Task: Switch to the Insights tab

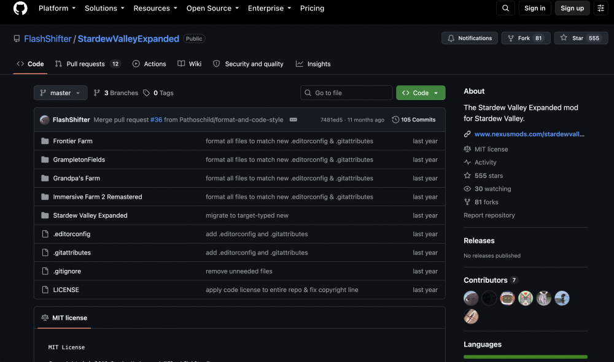Action: [x=313, y=64]
